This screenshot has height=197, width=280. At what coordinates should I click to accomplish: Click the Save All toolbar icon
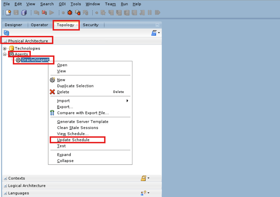click(24, 13)
